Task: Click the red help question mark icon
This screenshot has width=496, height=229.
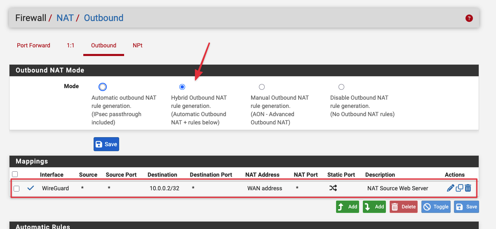Action: pyautogui.click(x=469, y=18)
